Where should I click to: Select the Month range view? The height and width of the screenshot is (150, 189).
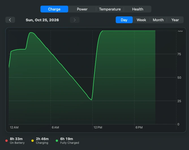tap(158, 20)
